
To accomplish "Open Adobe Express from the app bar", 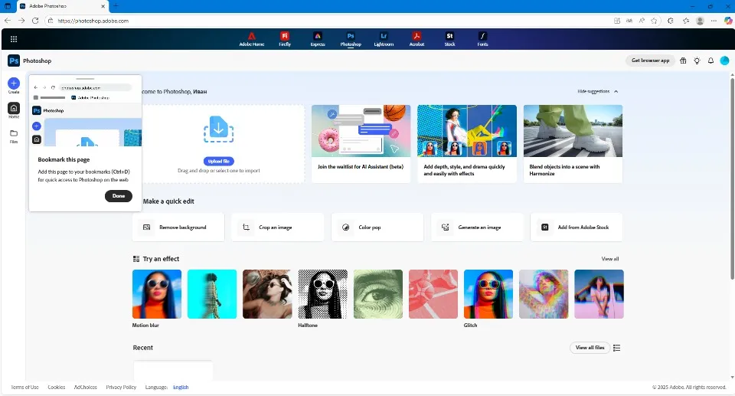I will pyautogui.click(x=318, y=39).
